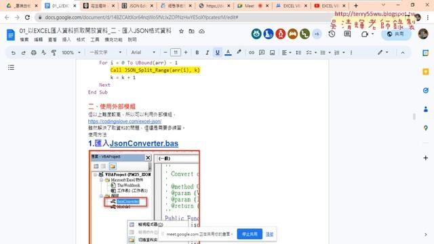Reload the page in the browser
Screen dimensions: 434x244
[27, 18]
